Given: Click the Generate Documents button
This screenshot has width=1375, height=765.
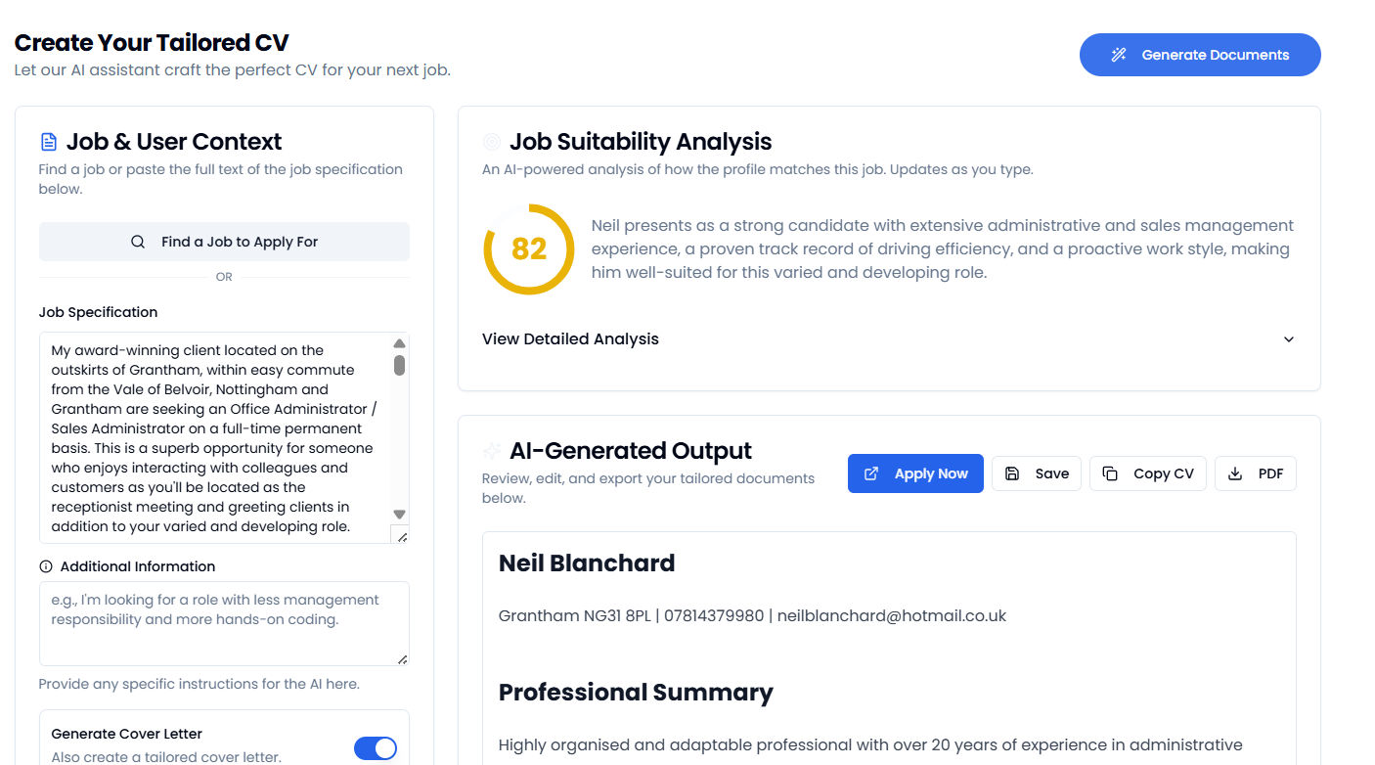Looking at the screenshot, I should 1200,55.
